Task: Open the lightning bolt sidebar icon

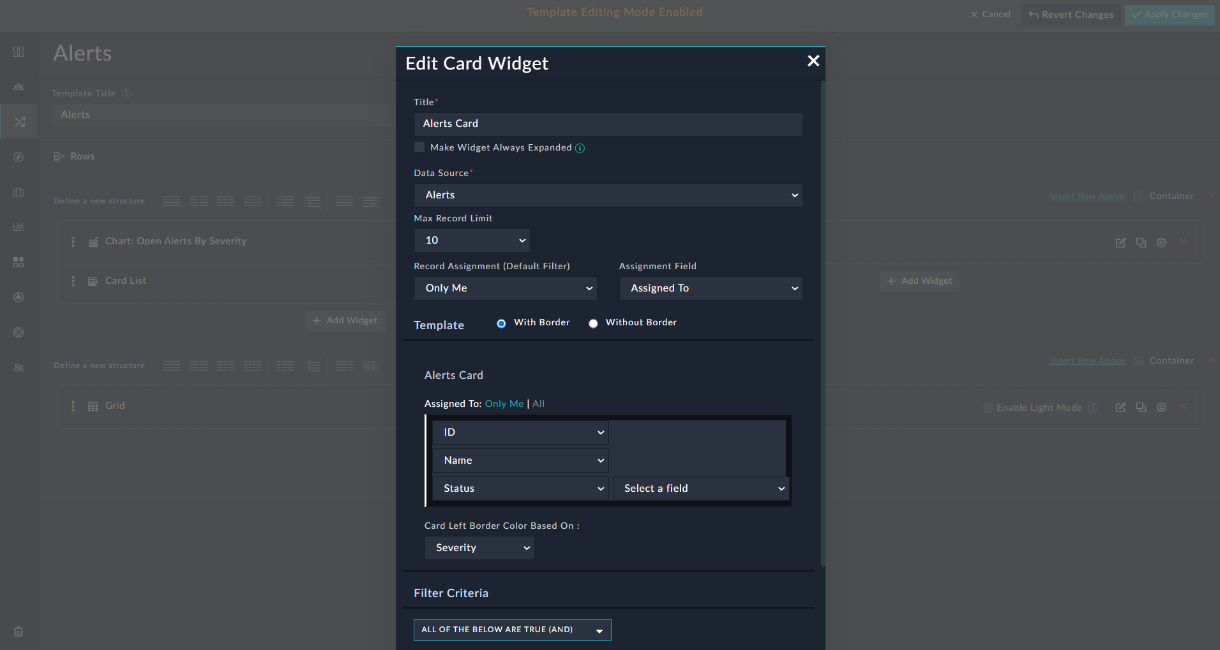Action: coord(19,157)
